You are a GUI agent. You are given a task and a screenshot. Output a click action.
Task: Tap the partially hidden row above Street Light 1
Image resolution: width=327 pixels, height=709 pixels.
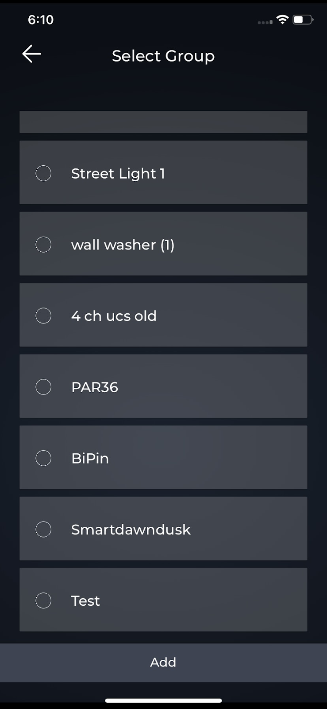click(163, 122)
